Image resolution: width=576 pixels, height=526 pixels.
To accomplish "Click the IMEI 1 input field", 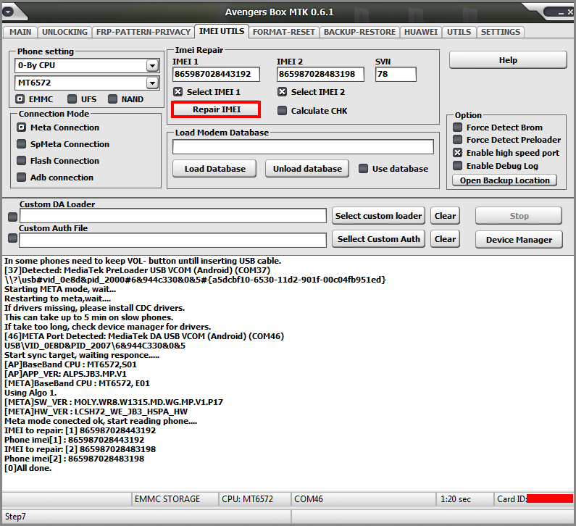I will [216, 74].
